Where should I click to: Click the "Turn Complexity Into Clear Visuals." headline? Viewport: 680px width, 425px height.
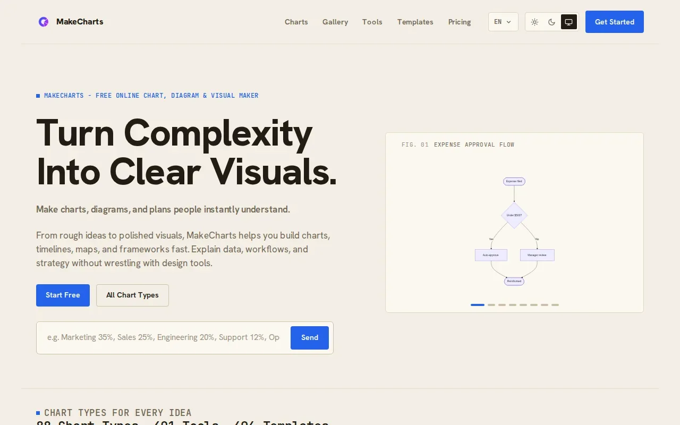pos(186,152)
